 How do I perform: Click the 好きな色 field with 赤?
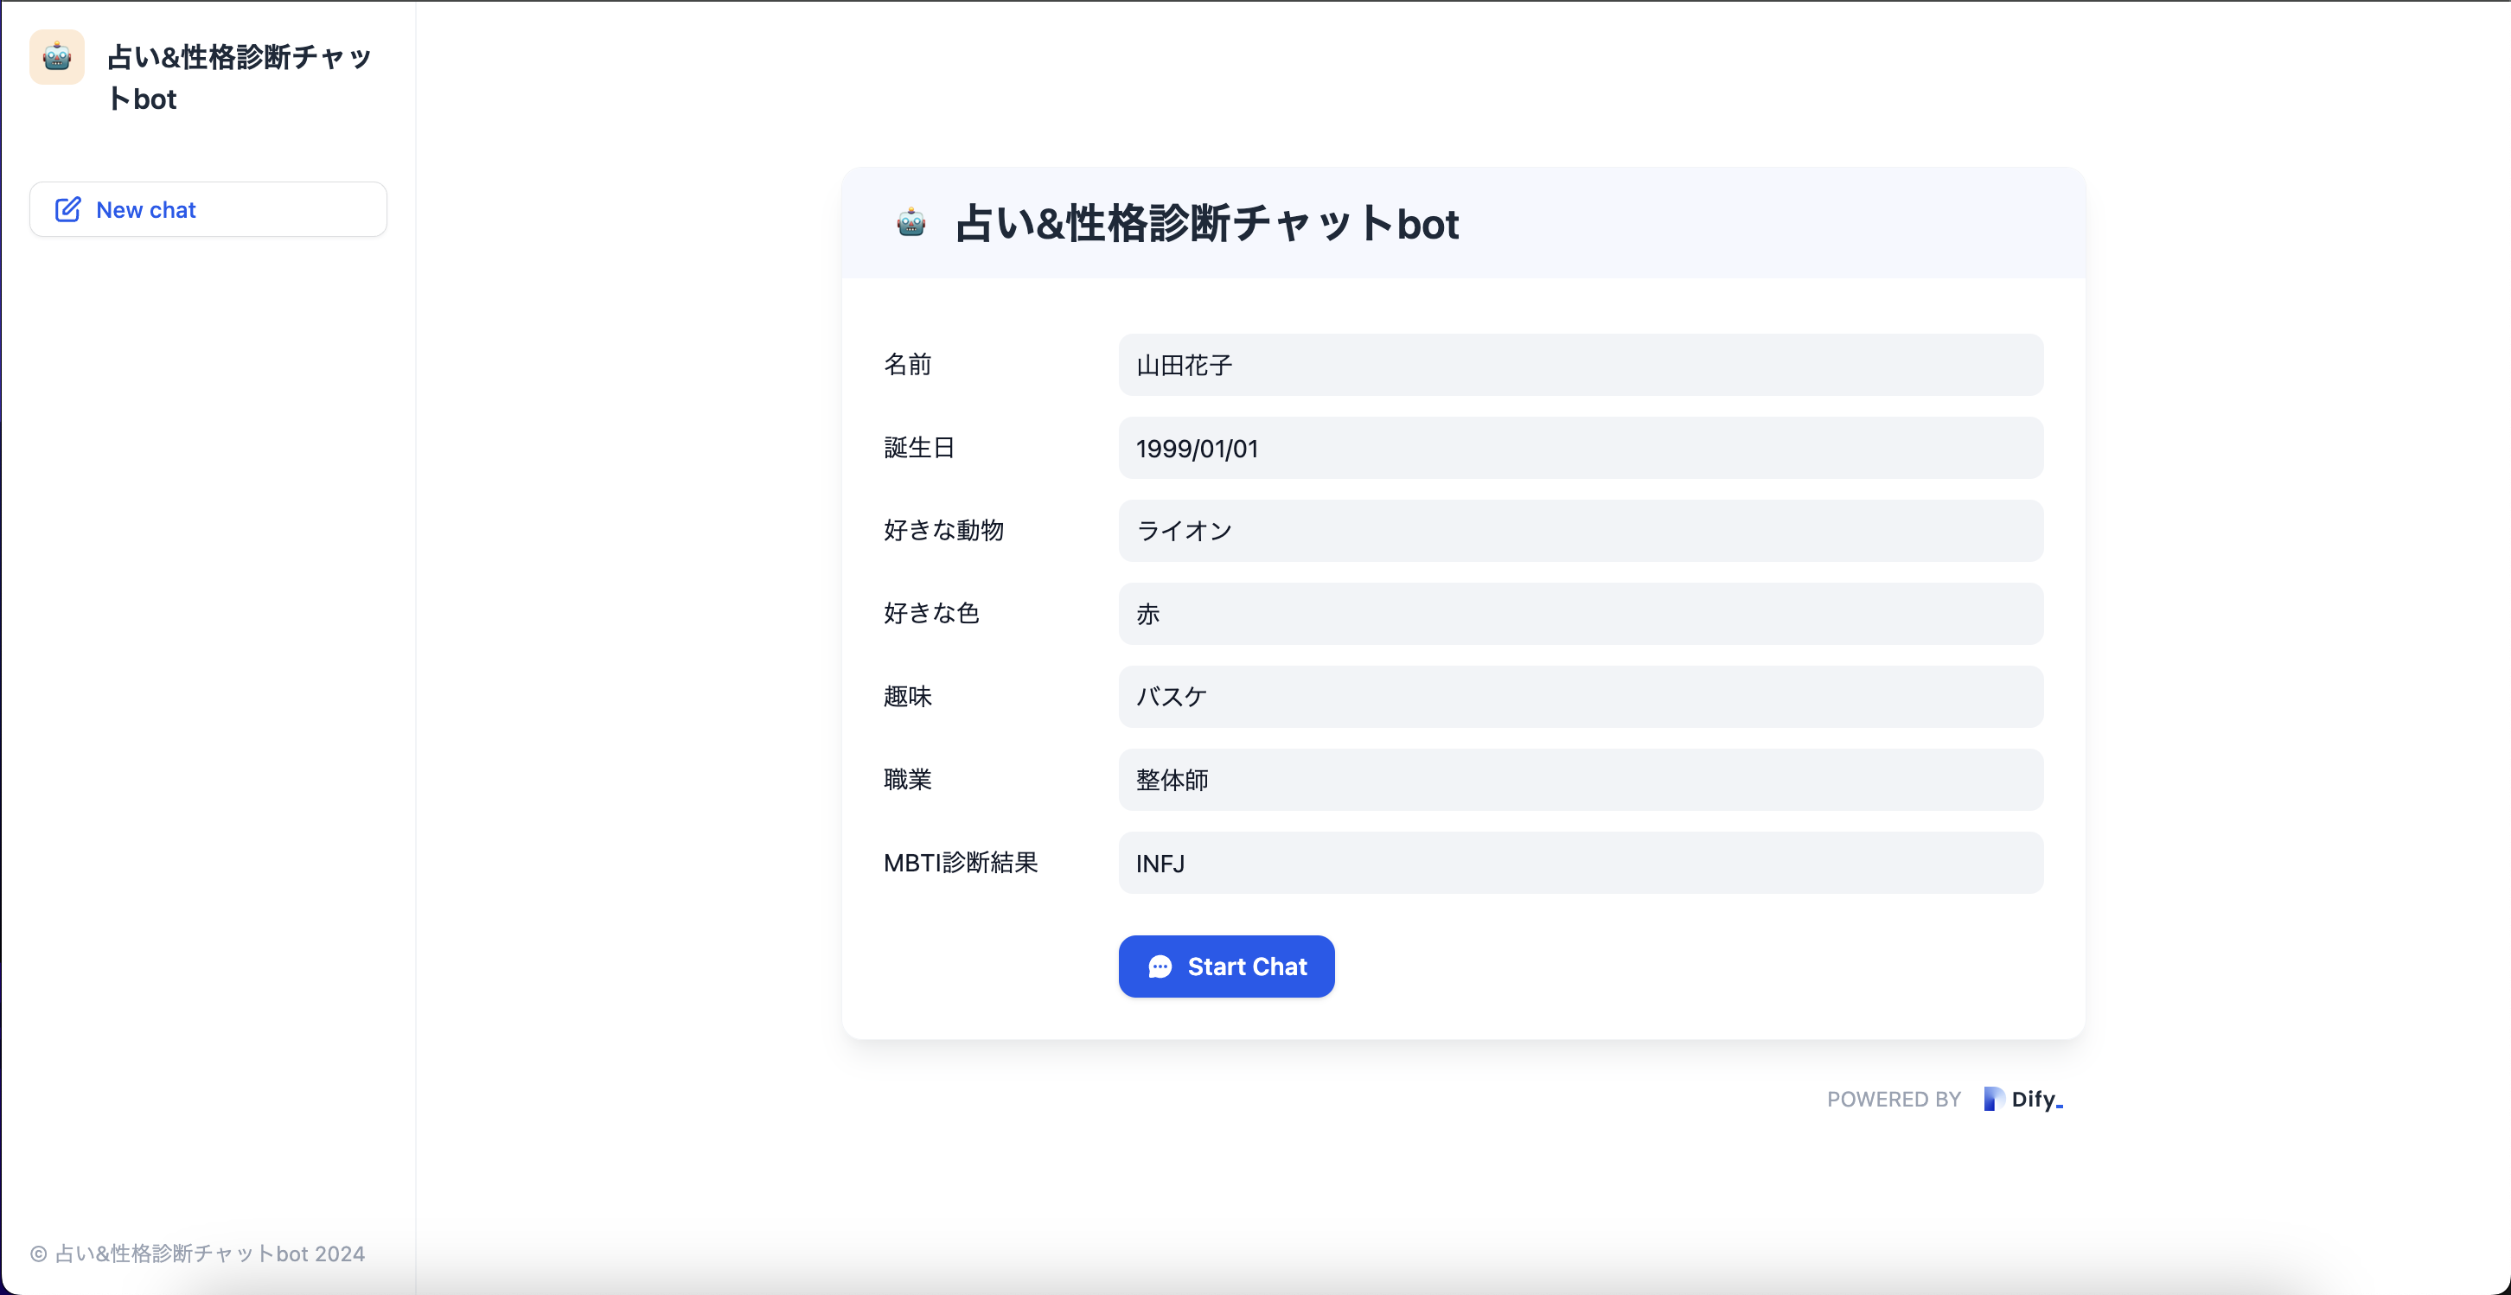pos(1580,614)
